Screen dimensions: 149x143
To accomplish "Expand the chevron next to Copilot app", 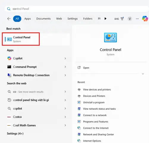I will 65,58.
